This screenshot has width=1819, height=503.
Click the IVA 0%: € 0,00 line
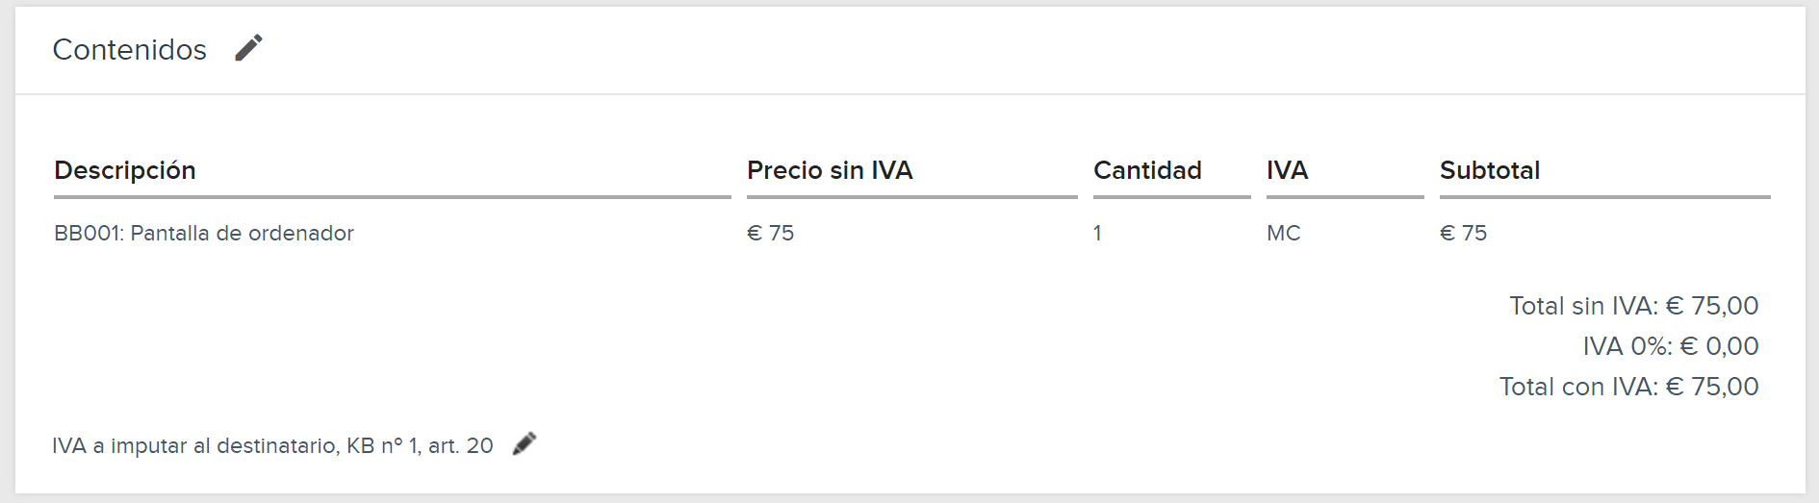click(x=1671, y=346)
